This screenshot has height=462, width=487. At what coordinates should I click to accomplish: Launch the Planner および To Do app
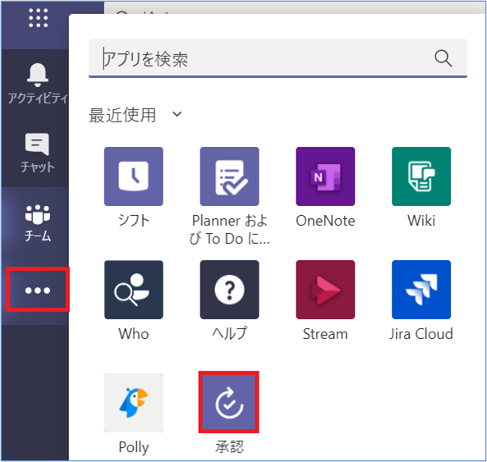point(229,176)
